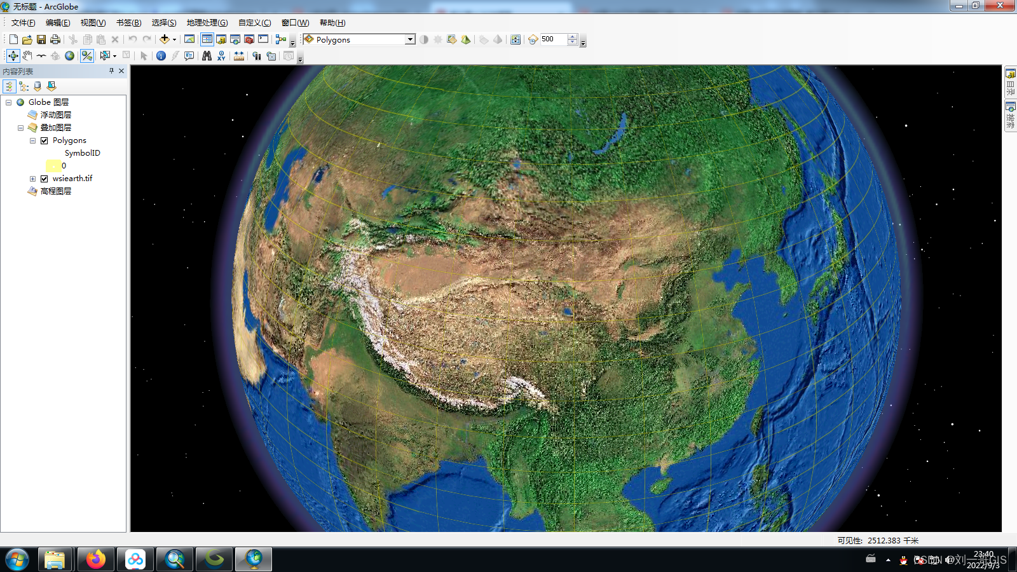Image resolution: width=1017 pixels, height=572 pixels.
Task: Click the orange-framed layer image icon beside the gray sun
Action: (x=452, y=39)
